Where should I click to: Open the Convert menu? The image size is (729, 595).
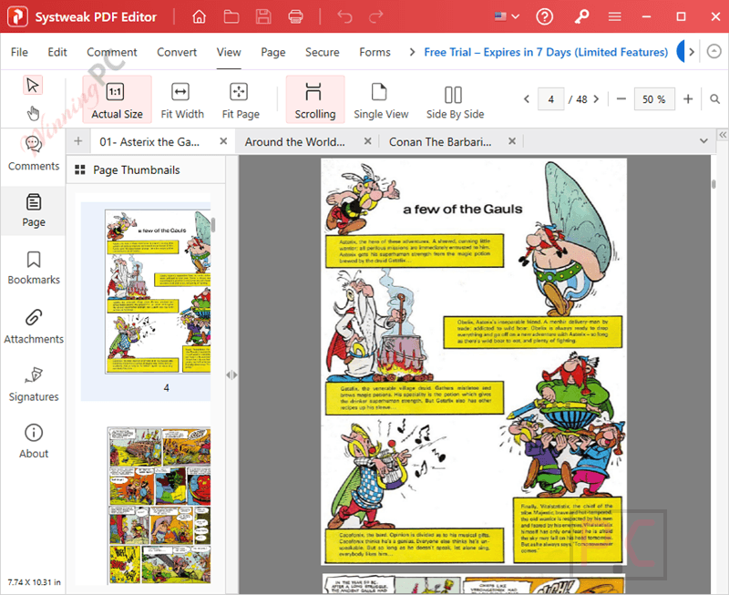click(177, 52)
